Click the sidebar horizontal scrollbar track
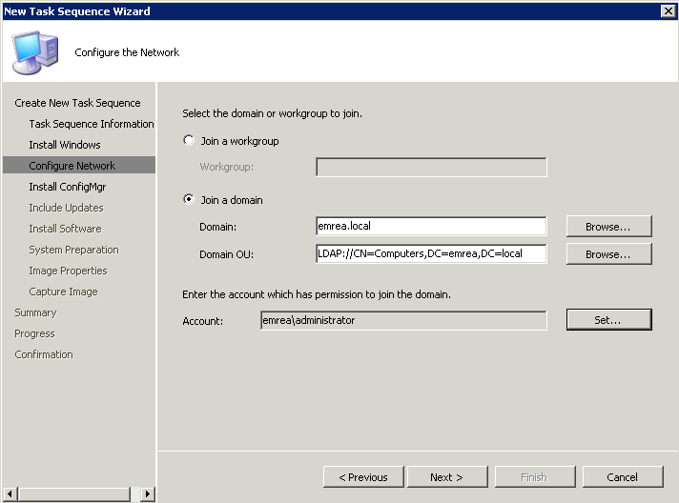This screenshot has width=679, height=503. click(x=74, y=493)
